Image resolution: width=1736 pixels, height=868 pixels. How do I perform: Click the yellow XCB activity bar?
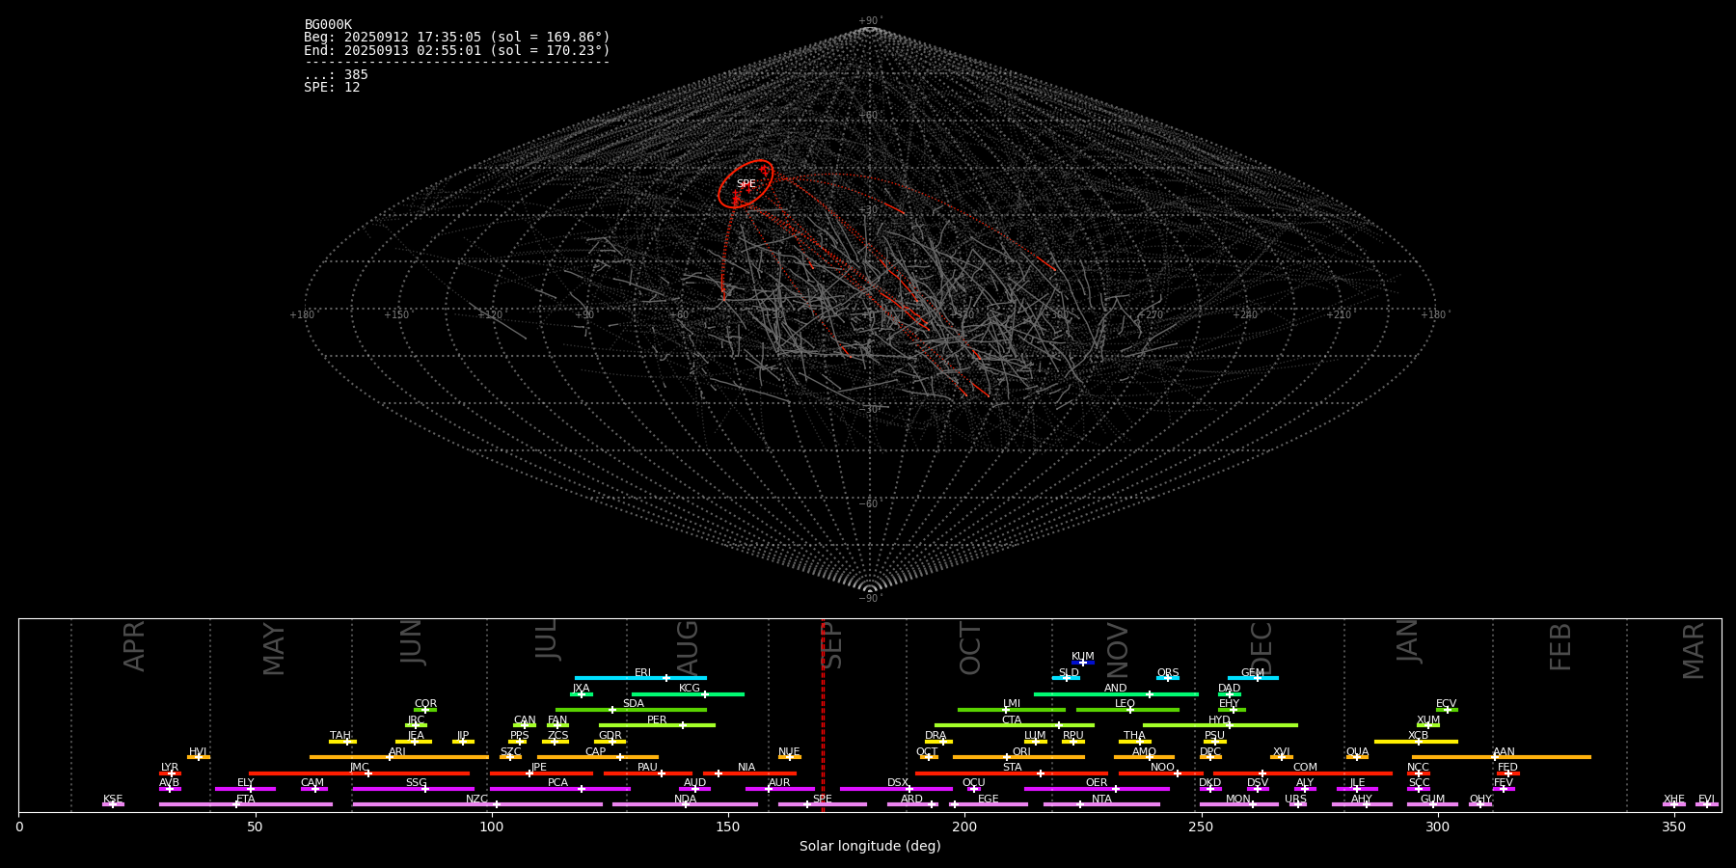pyautogui.click(x=1416, y=742)
